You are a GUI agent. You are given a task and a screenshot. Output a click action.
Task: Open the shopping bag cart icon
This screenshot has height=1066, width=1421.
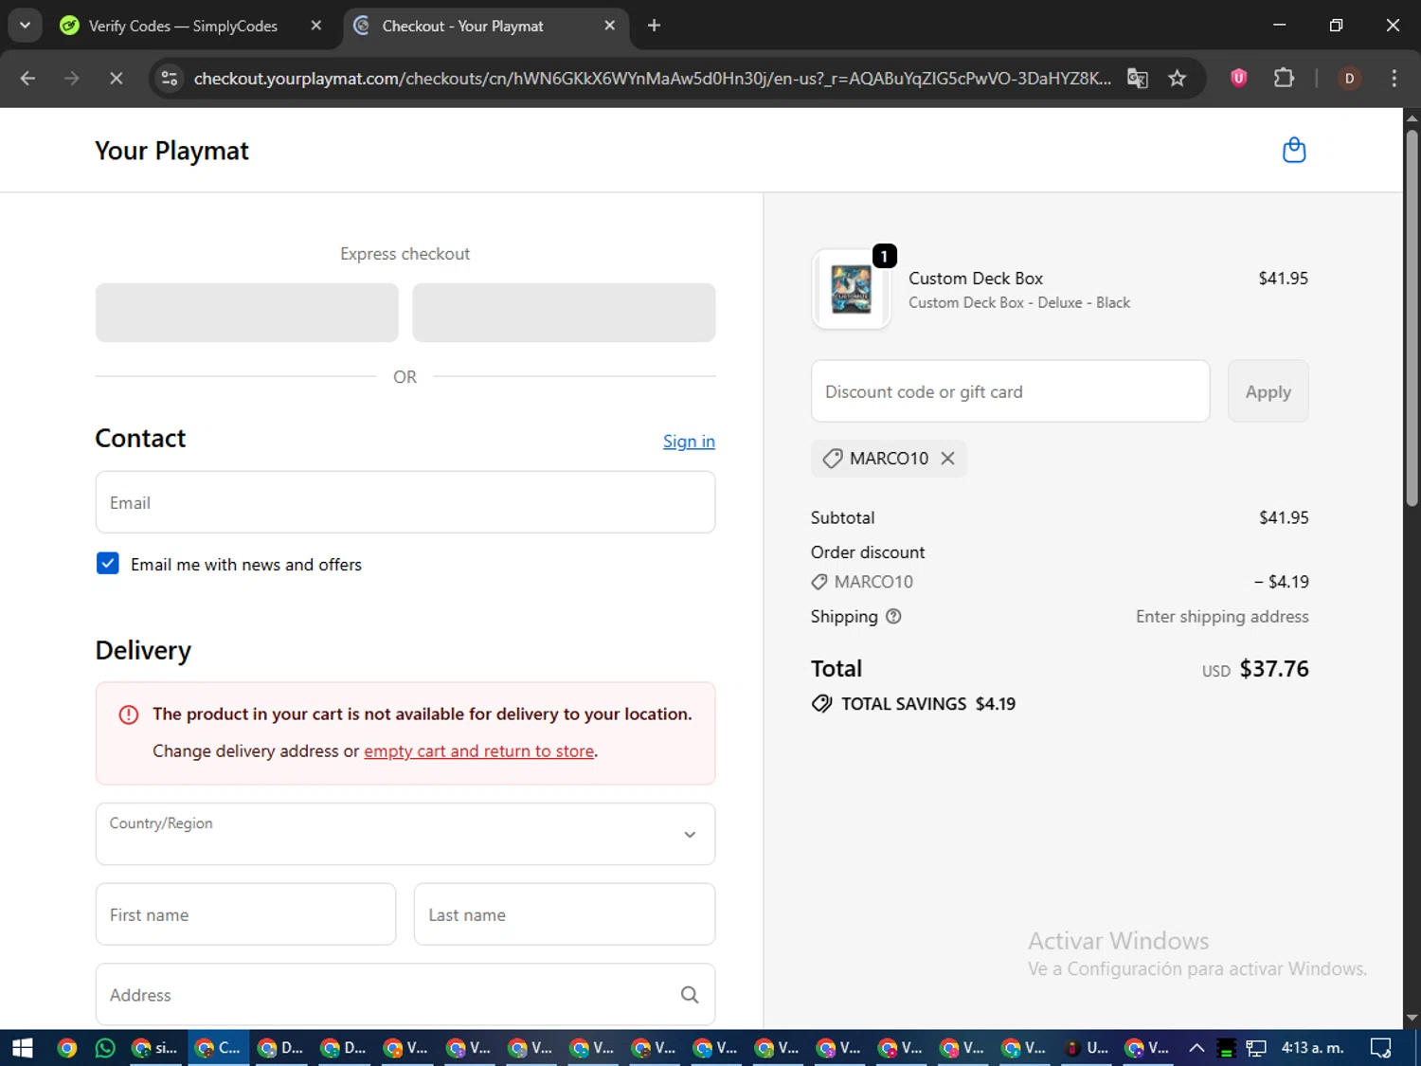point(1294,151)
